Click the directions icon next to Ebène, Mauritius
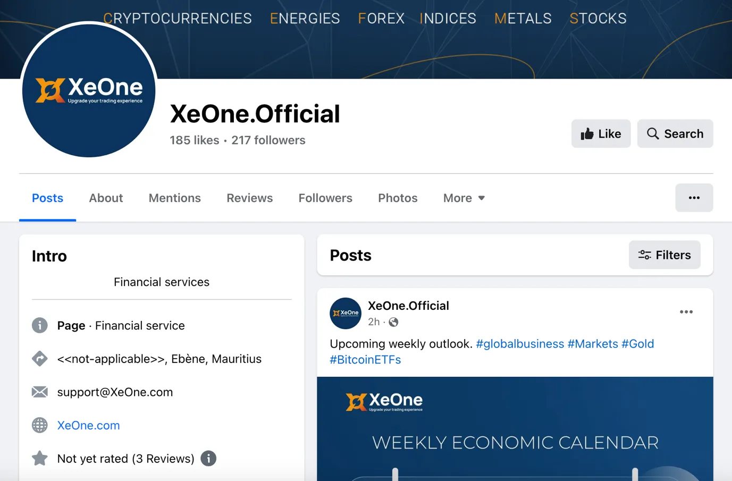 coord(40,359)
